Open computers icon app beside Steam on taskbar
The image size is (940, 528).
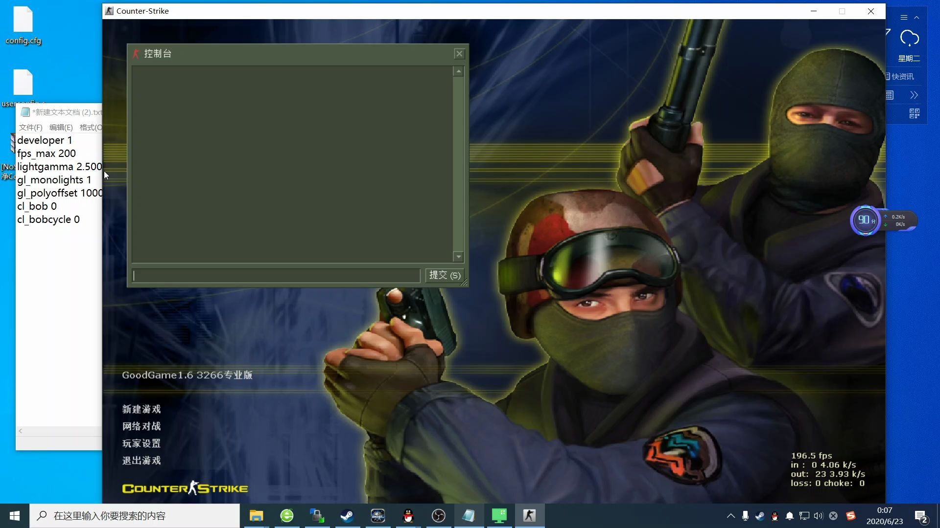pyautogui.click(x=317, y=516)
